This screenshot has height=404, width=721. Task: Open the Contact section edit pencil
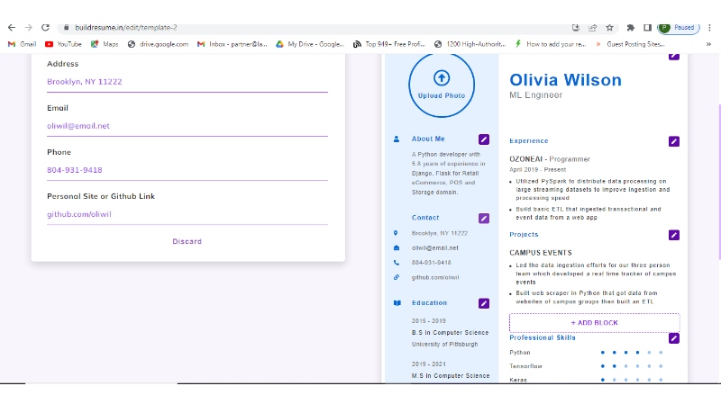[484, 218]
